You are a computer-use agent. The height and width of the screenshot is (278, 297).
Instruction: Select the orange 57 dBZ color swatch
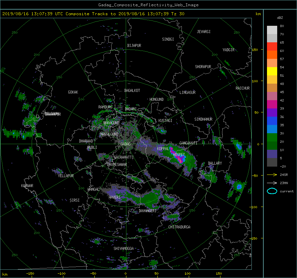coord(272,55)
